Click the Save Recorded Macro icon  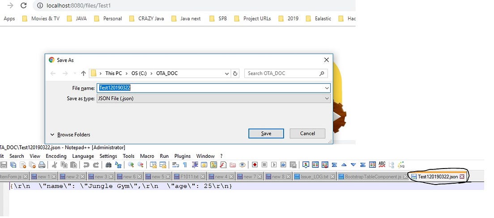click(x=293, y=165)
